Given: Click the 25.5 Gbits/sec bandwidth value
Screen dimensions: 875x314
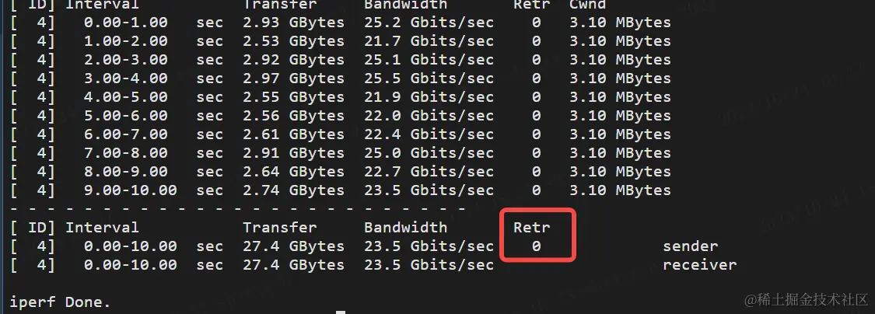Looking at the screenshot, I should pyautogui.click(x=429, y=78).
